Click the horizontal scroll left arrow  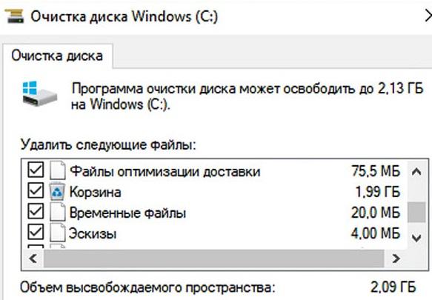33,259
